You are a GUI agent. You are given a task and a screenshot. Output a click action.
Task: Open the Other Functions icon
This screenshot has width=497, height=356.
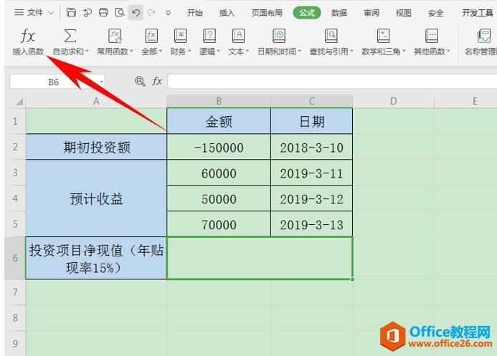[432, 36]
